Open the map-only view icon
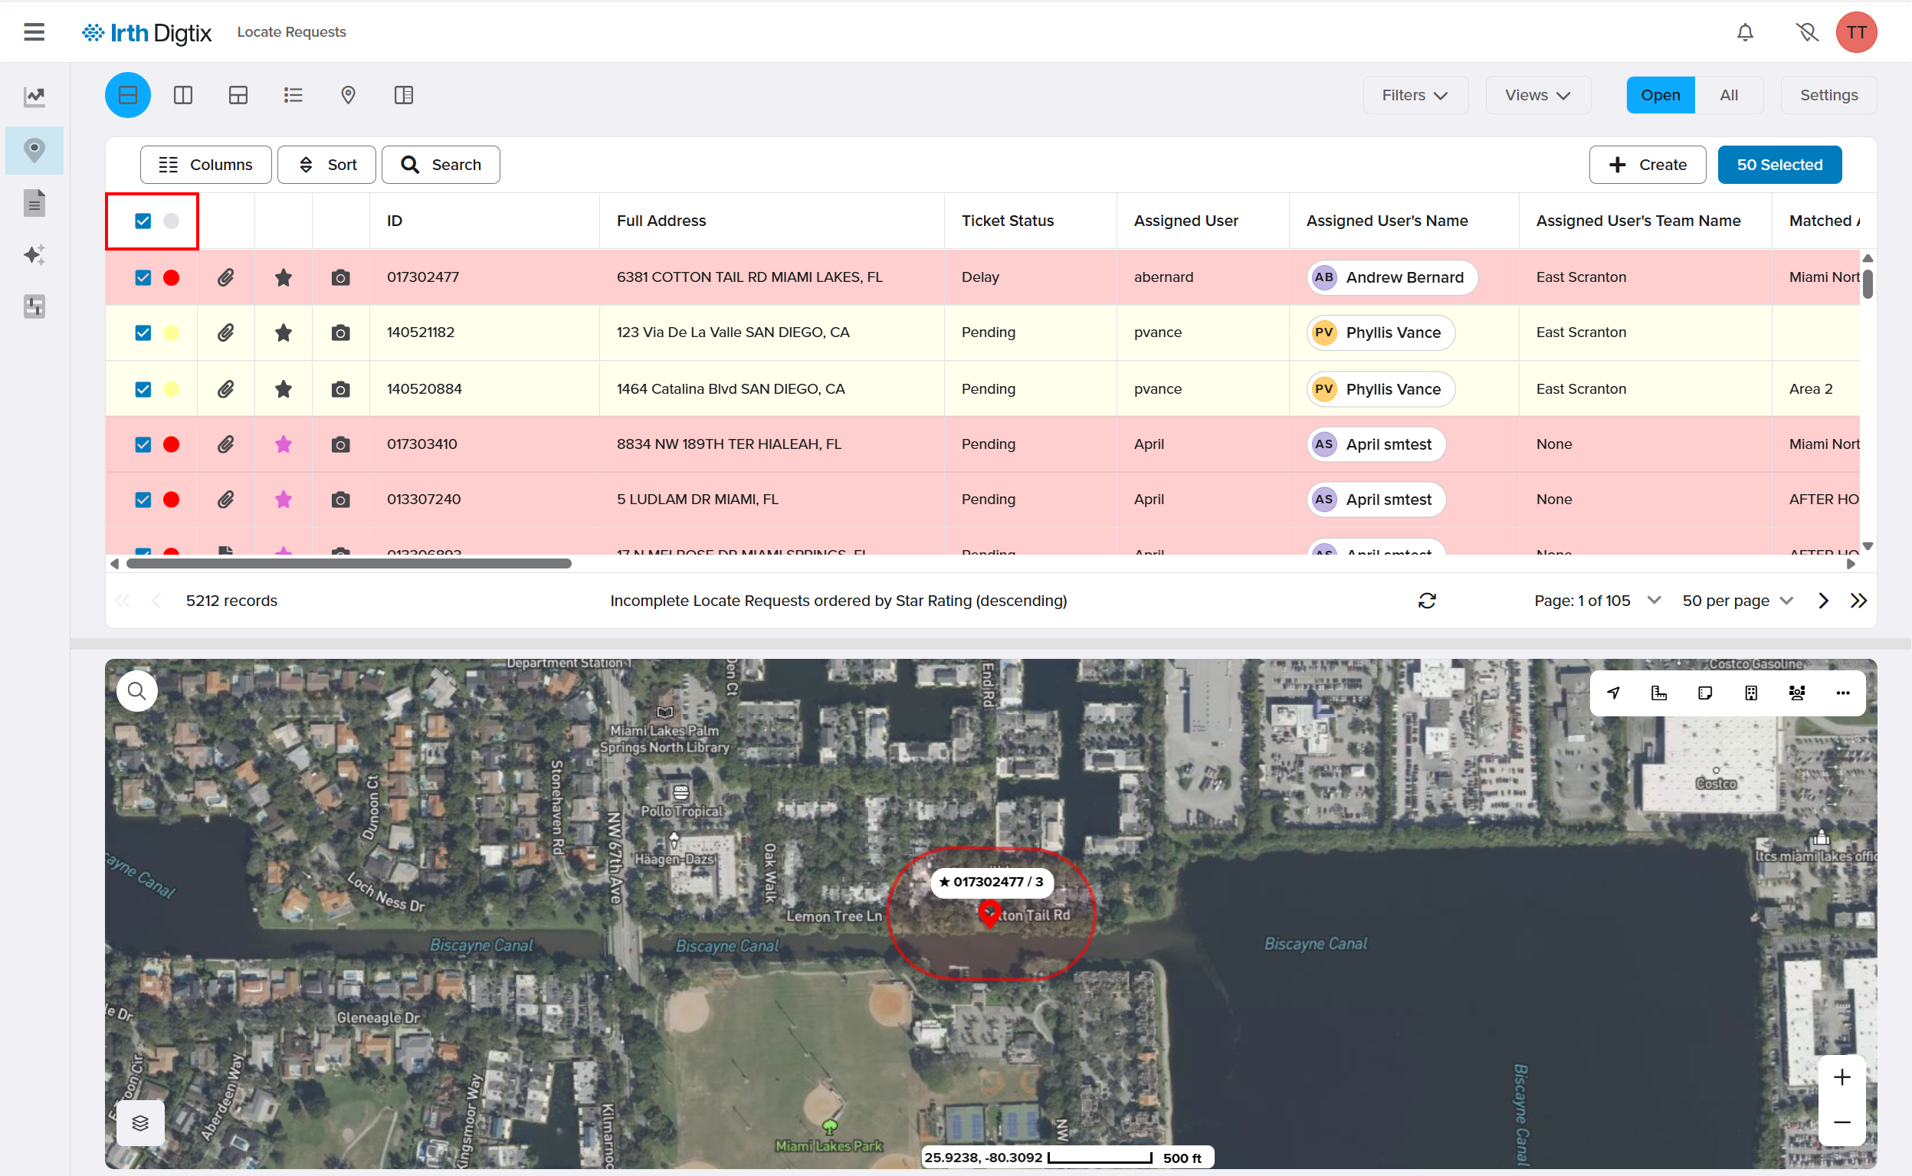The height and width of the screenshot is (1176, 1912). pos(348,95)
